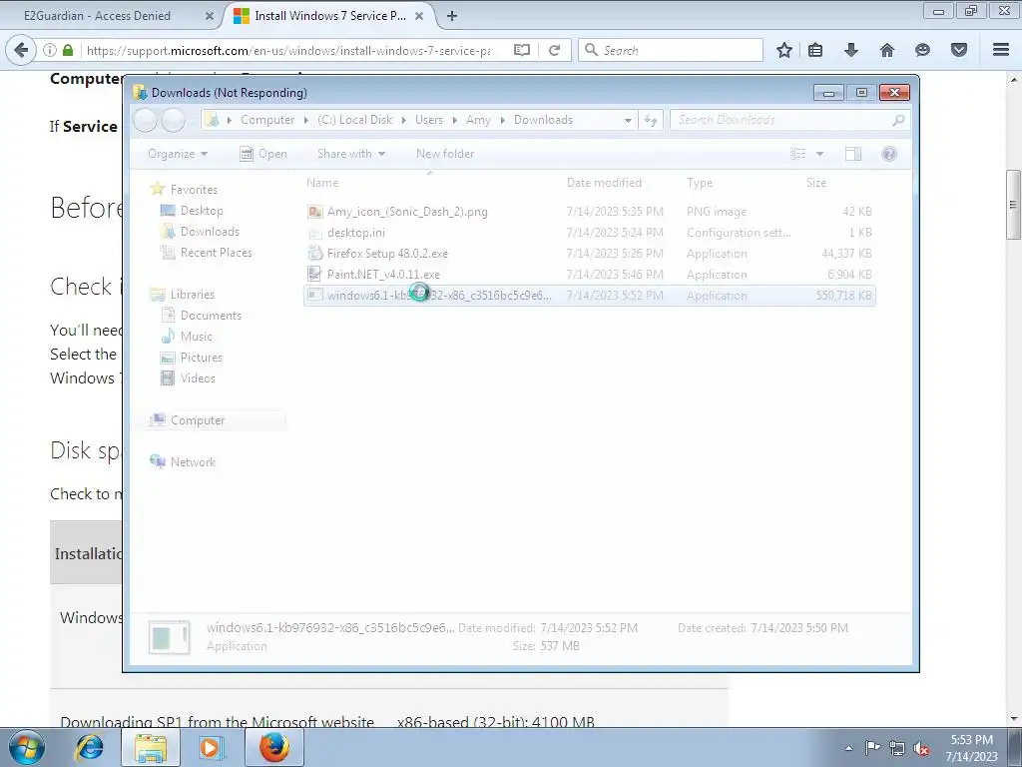Launch Internet Explorer from taskbar
The height and width of the screenshot is (767, 1022).
89,747
